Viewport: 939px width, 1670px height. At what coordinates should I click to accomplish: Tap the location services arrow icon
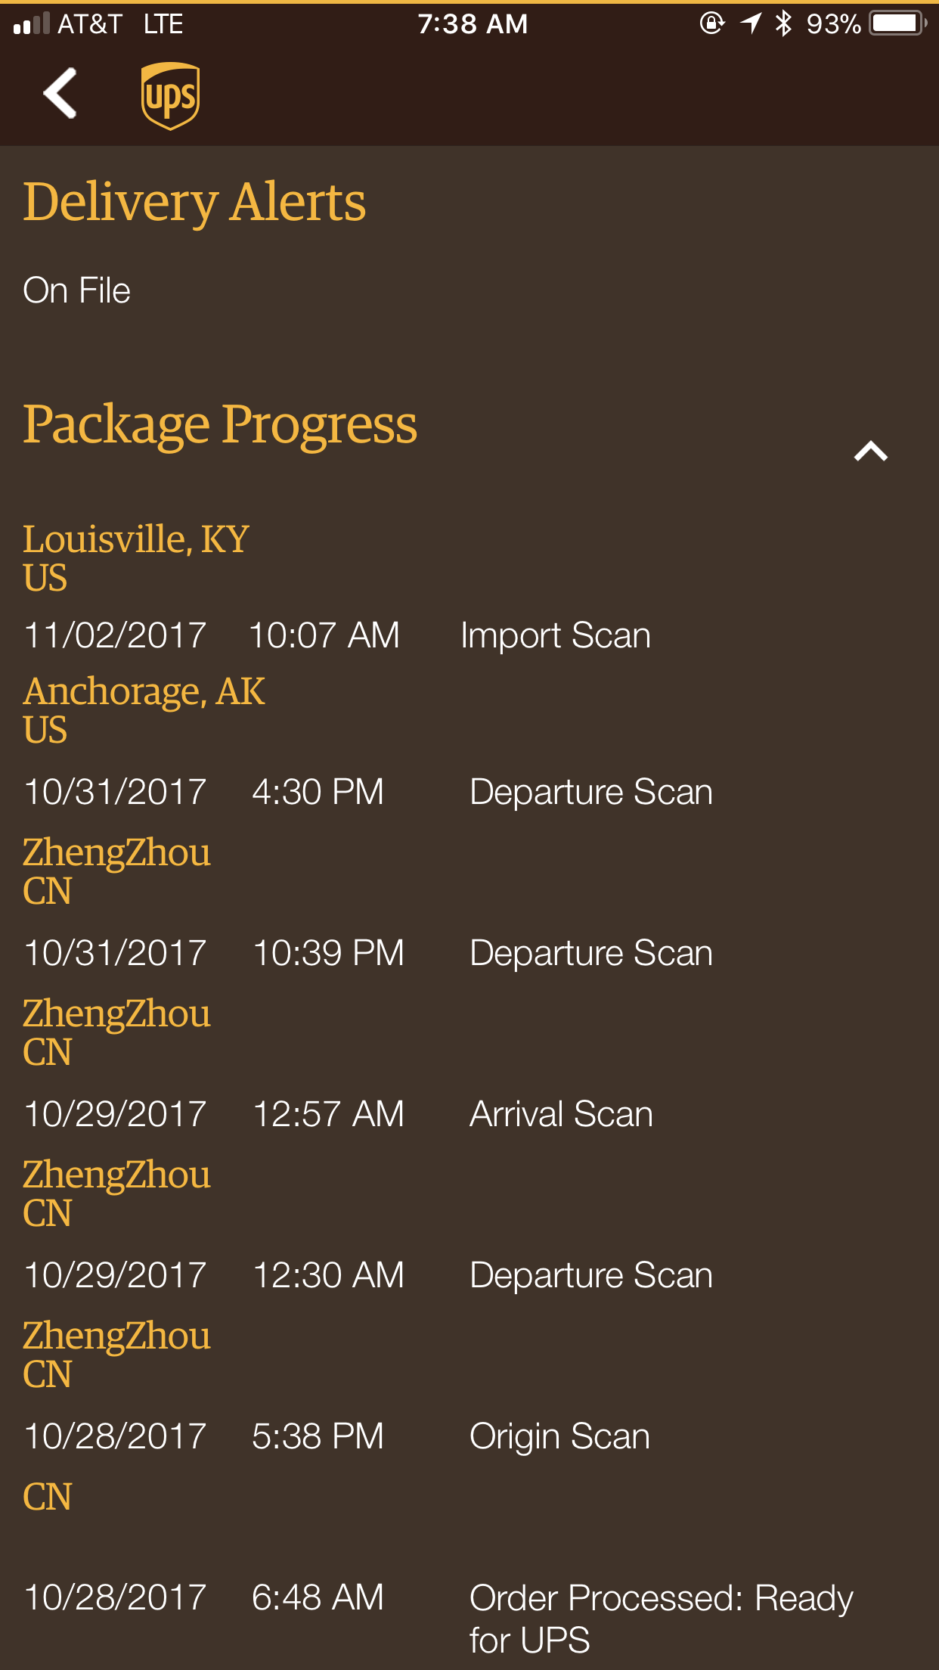750,23
